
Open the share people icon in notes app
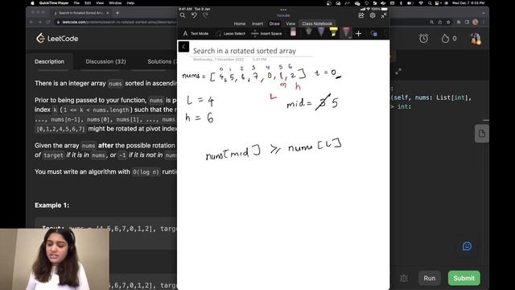pyautogui.click(x=361, y=15)
